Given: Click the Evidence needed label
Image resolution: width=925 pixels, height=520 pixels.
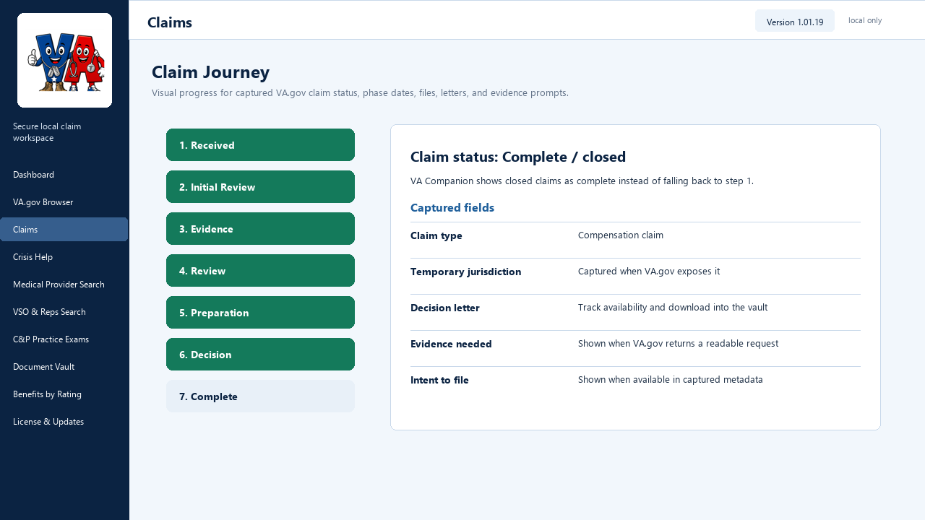Looking at the screenshot, I should (451, 344).
